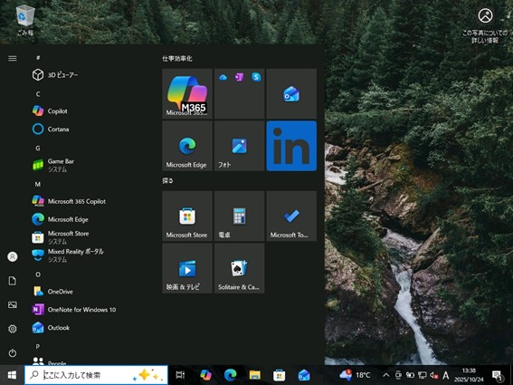Image resolution: width=513 pixels, height=385 pixels.
Task: Click the Windows Start button
Action: pyautogui.click(x=12, y=375)
